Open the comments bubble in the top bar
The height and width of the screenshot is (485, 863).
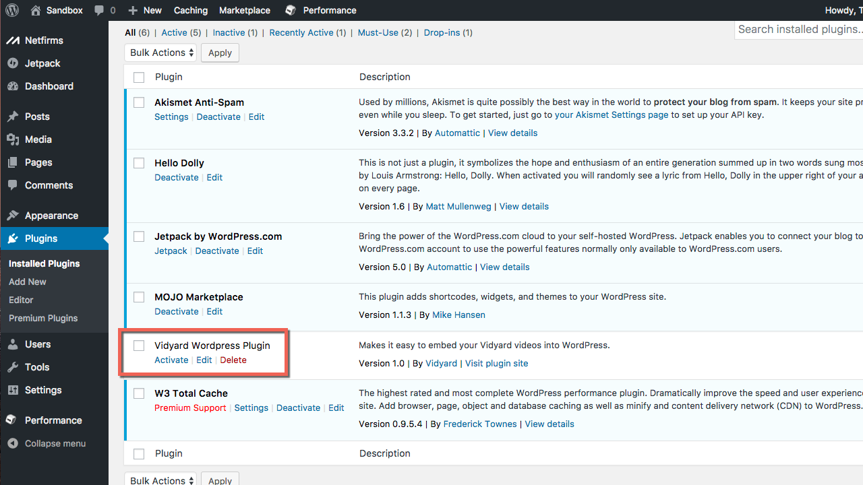click(100, 10)
